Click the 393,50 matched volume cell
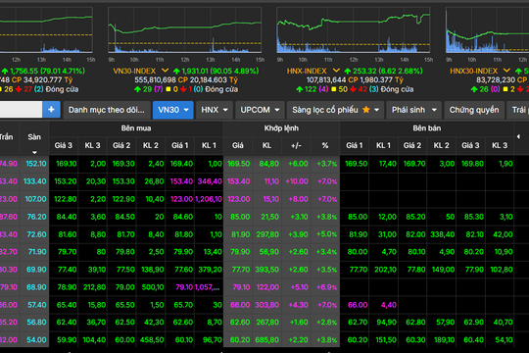The width and height of the screenshot is (529, 353). 267,270
